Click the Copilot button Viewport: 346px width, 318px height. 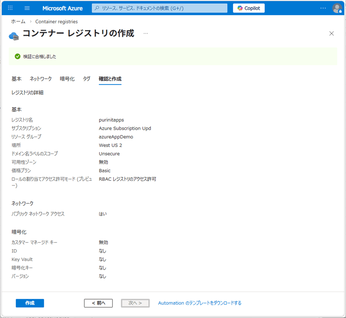coord(249,8)
